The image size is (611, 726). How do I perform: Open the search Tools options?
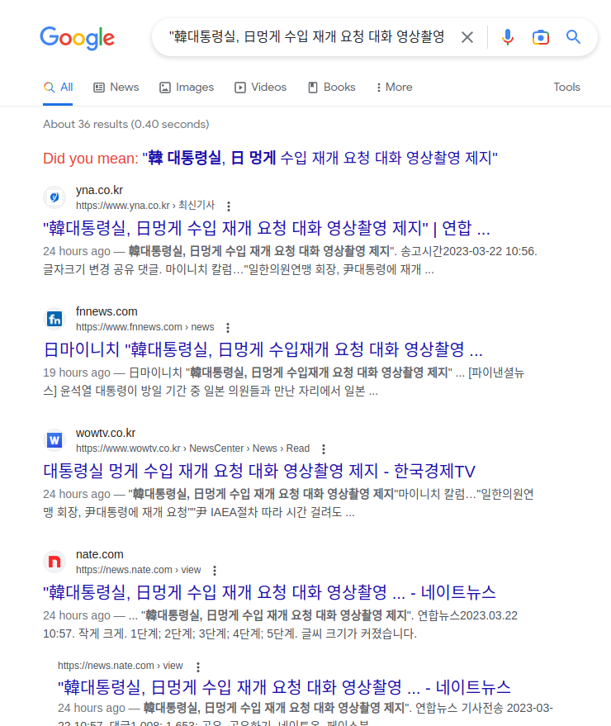[x=566, y=87]
